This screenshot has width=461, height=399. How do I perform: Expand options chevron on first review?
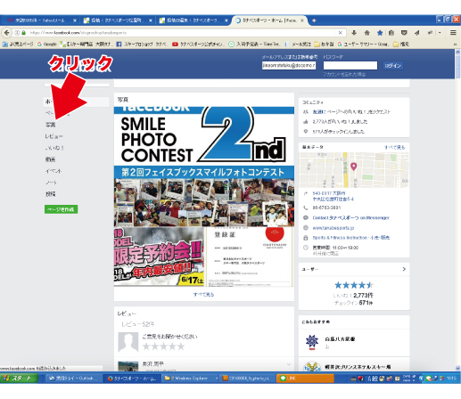pyautogui.click(x=289, y=364)
